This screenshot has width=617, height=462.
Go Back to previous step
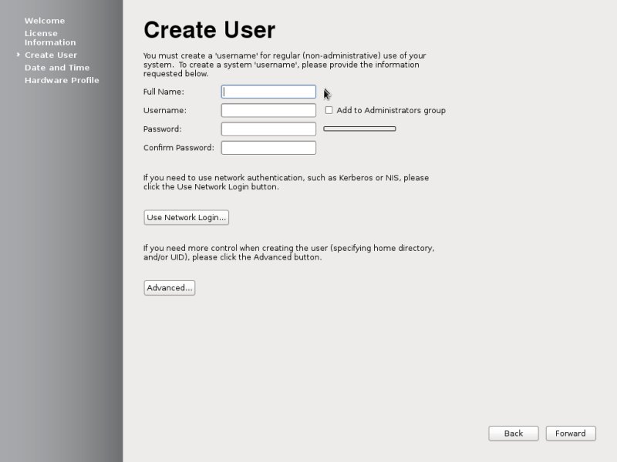[513, 434]
